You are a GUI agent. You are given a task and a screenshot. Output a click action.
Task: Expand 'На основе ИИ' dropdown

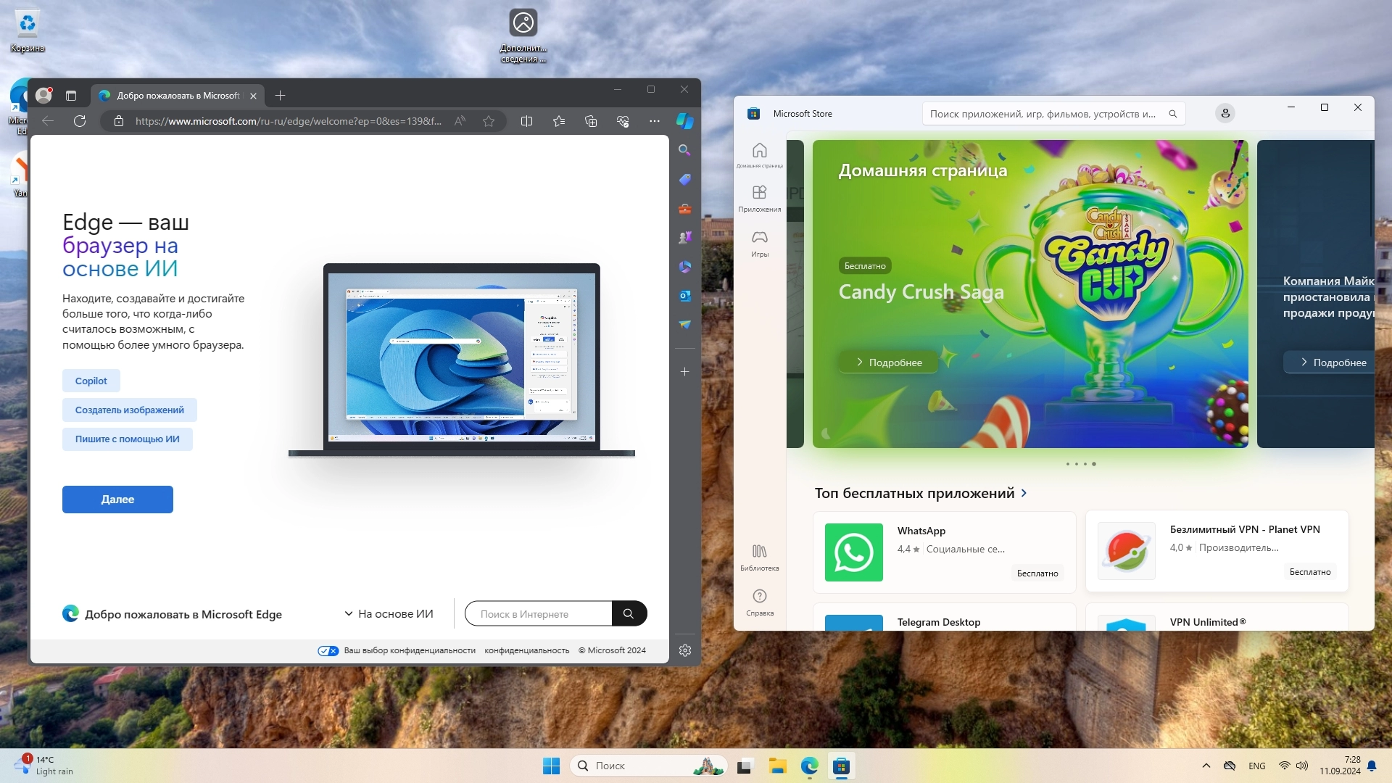(x=389, y=613)
